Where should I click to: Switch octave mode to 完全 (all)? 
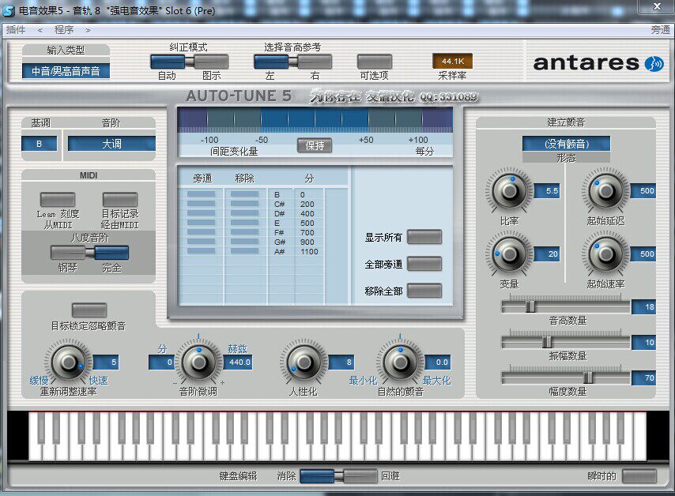(111, 253)
